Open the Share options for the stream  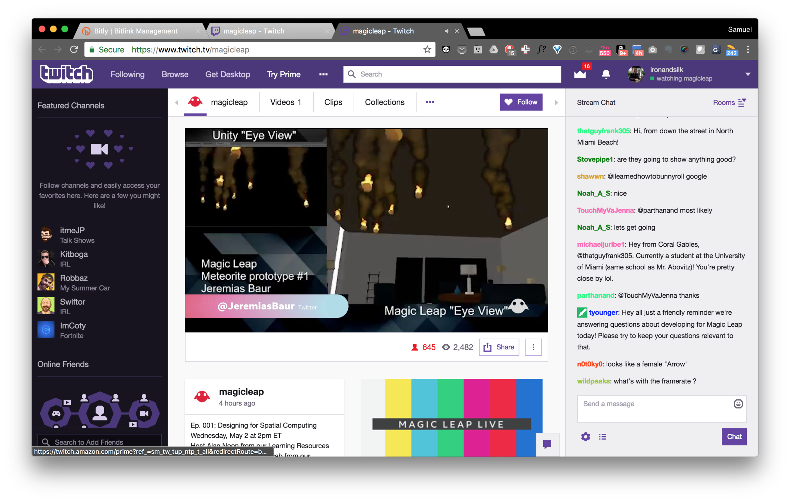coord(499,347)
